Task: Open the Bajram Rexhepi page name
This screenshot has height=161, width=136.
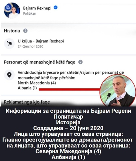Action: coord(37,8)
